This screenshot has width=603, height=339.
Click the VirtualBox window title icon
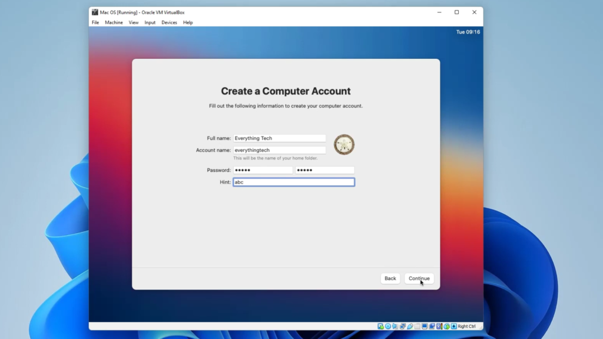coord(95,12)
